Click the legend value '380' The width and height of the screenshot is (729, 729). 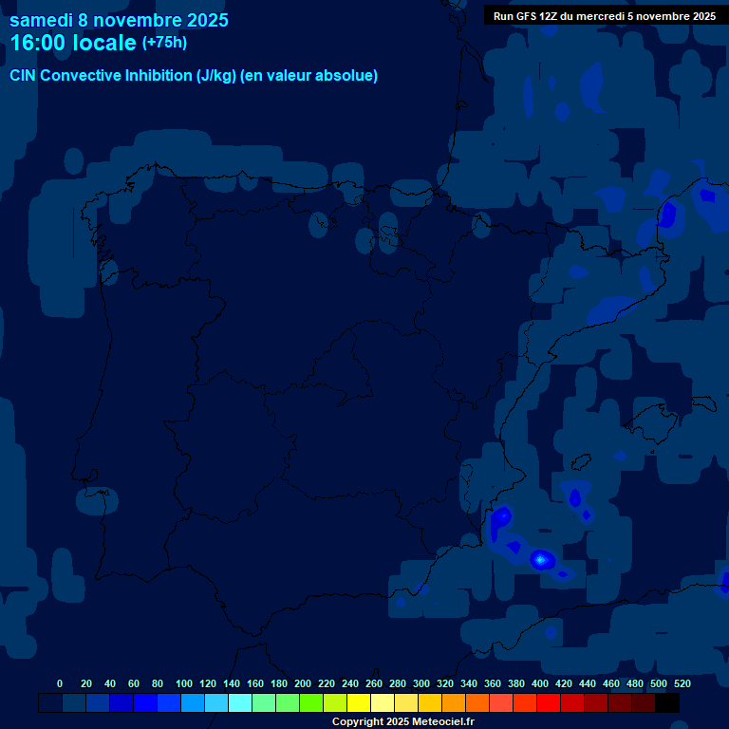[x=516, y=683]
